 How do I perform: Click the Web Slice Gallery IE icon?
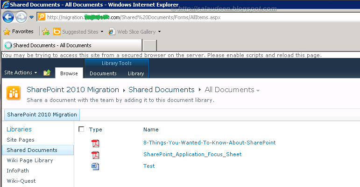click(112, 31)
